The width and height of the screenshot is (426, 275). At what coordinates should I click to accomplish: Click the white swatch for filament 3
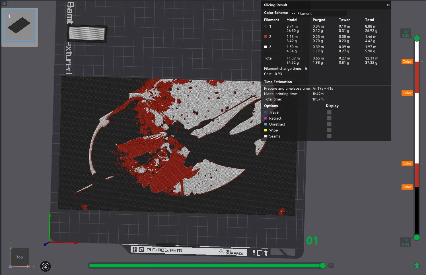click(x=266, y=47)
